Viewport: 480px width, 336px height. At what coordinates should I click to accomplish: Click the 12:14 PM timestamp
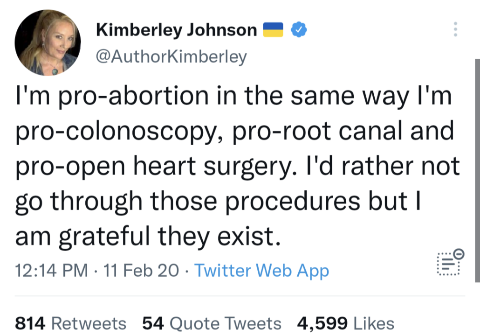click(51, 271)
